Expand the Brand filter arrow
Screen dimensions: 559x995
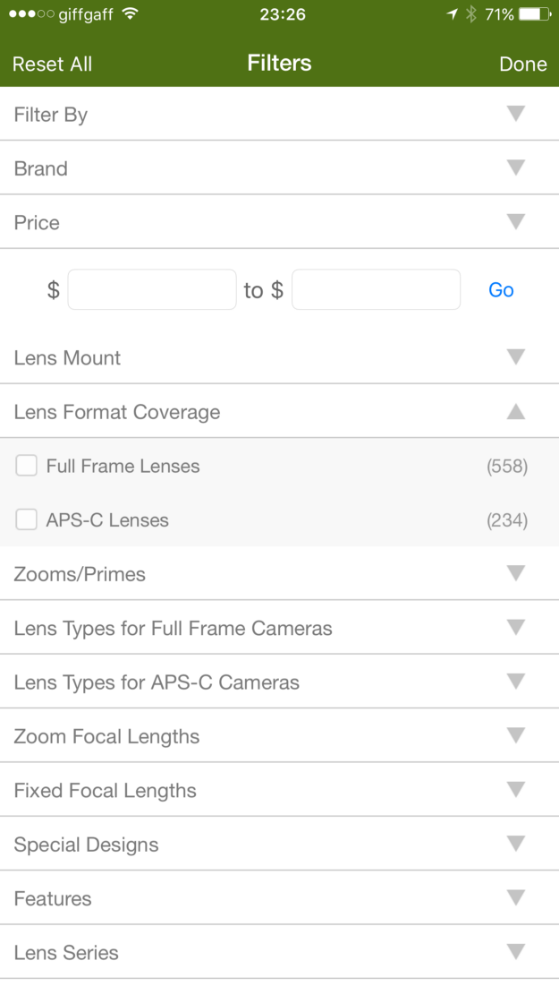point(515,167)
